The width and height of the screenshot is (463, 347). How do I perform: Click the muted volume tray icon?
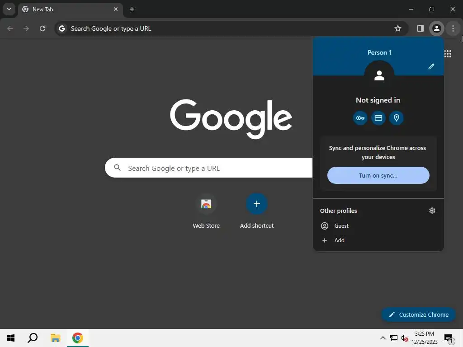tap(404, 338)
